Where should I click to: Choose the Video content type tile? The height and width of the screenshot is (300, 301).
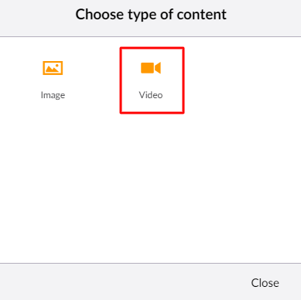[152, 80]
